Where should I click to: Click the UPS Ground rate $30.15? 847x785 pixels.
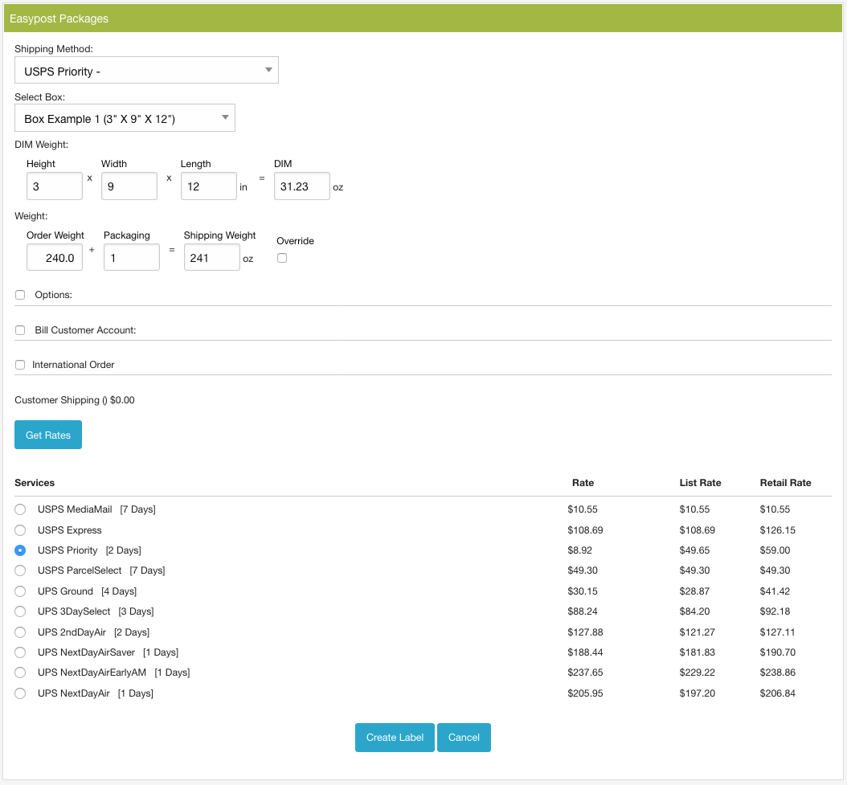pyautogui.click(x=583, y=591)
